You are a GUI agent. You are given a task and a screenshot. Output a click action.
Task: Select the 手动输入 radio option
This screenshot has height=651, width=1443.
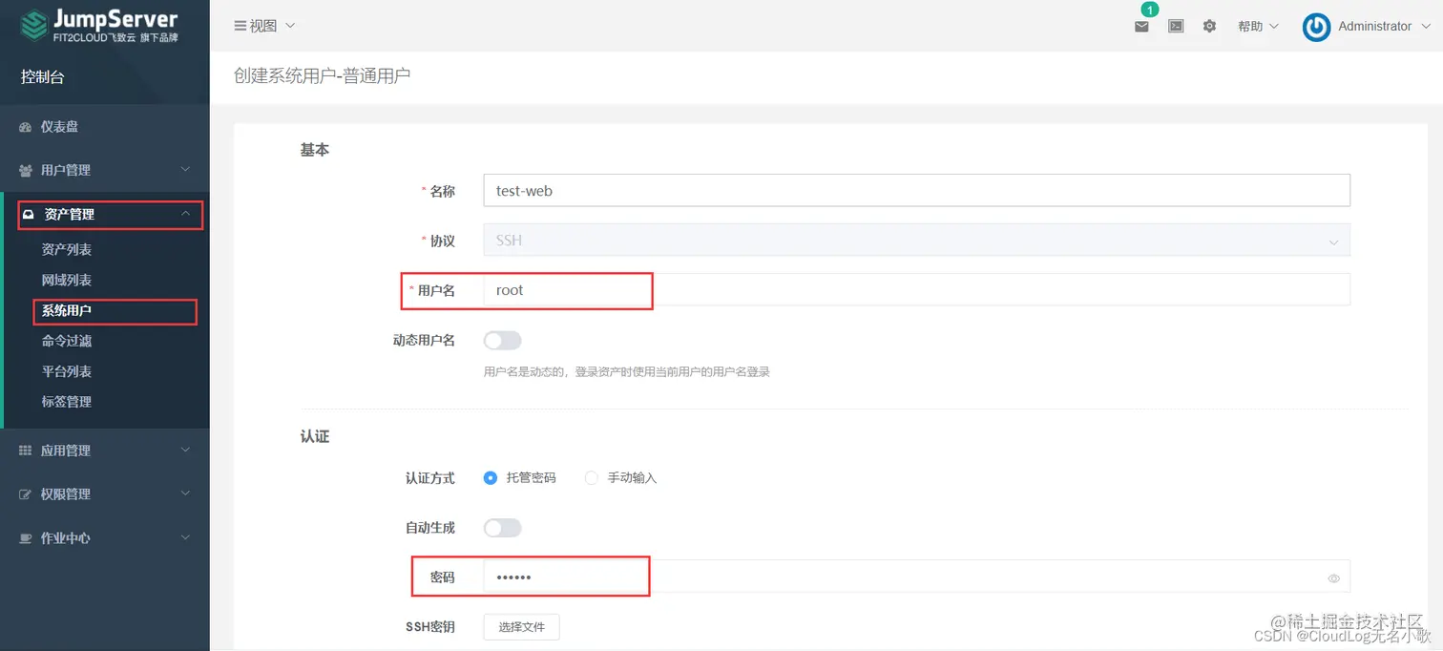coord(592,477)
